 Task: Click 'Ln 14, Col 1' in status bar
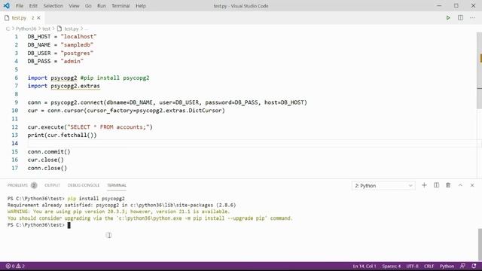click(x=365, y=266)
